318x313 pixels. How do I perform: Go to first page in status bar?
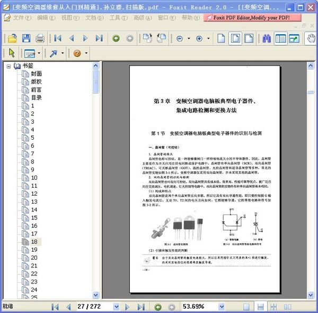click(55, 307)
